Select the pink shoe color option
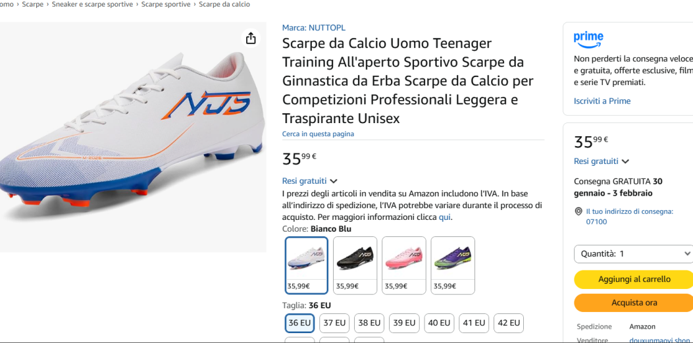Viewport: 693px width, 343px height. (403, 265)
